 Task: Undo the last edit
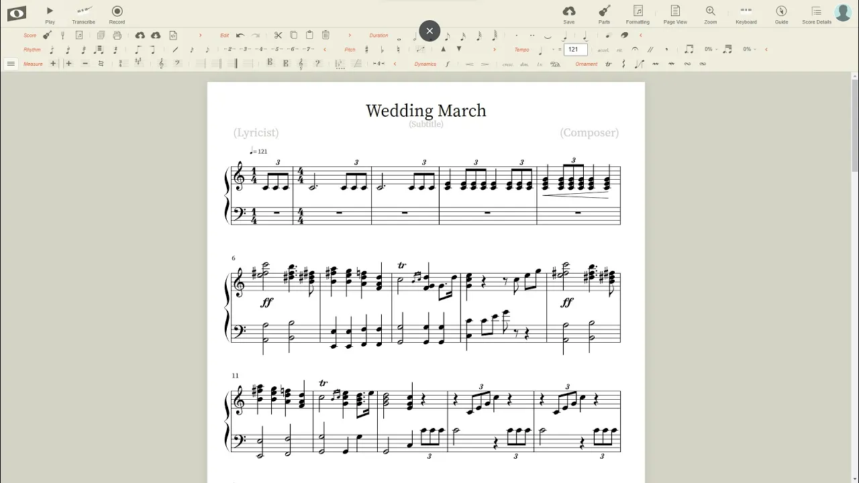(240, 36)
